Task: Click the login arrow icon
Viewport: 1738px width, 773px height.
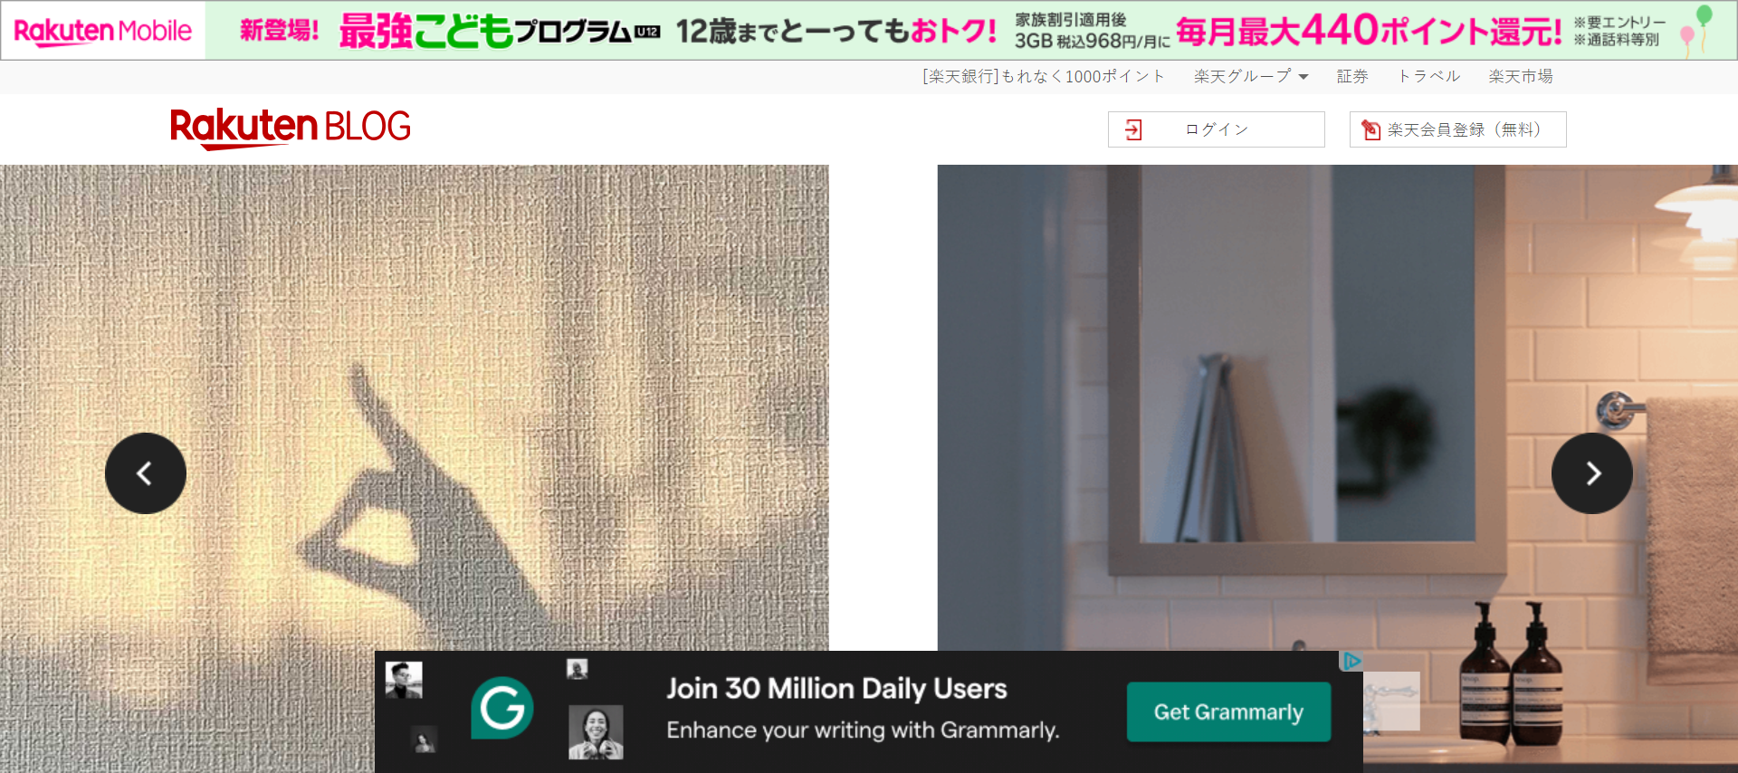Action: (1133, 130)
